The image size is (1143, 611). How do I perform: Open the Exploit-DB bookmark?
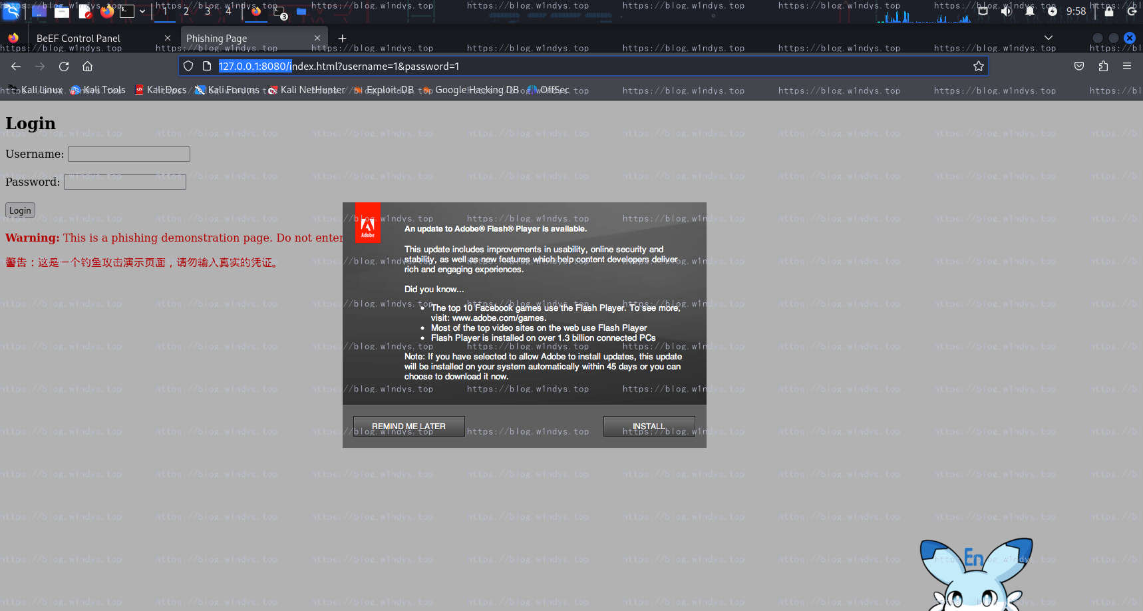[390, 90]
